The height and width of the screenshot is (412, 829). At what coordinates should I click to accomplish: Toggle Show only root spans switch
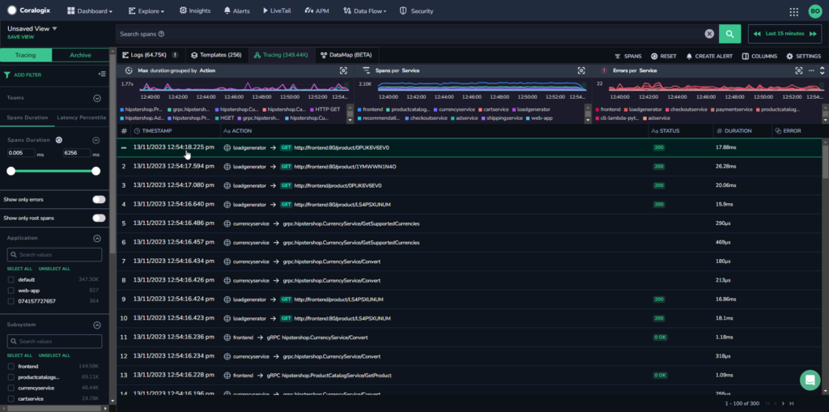[x=99, y=218]
